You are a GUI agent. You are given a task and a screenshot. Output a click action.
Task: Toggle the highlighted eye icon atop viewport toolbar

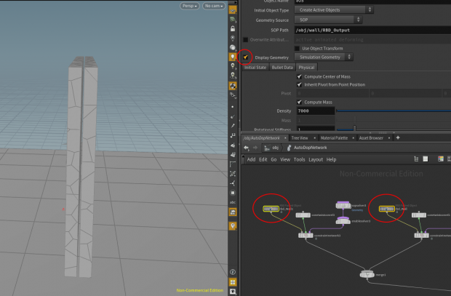[233, 10]
